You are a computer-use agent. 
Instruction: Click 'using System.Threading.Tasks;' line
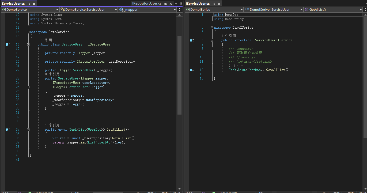pyautogui.click(x=57, y=23)
